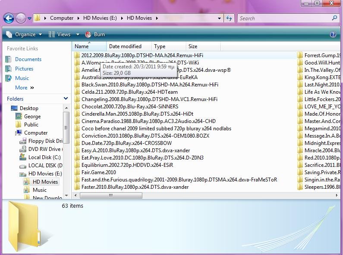
Task: Select the Changeling.2008 folder icon
Action: point(77,99)
